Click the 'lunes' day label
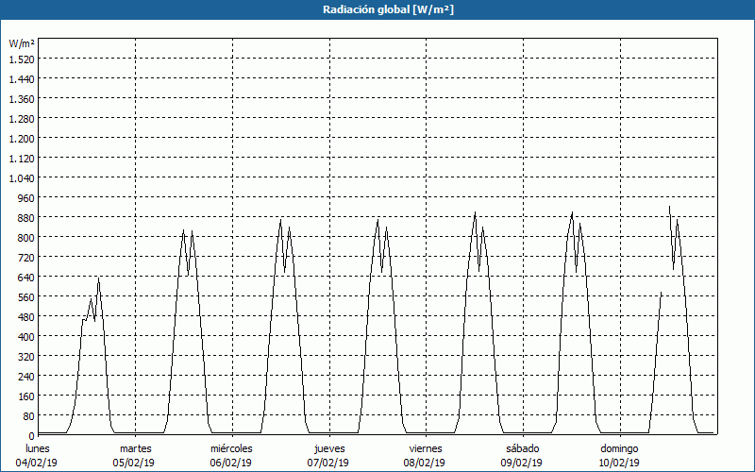This screenshot has height=472, width=755. click(38, 448)
